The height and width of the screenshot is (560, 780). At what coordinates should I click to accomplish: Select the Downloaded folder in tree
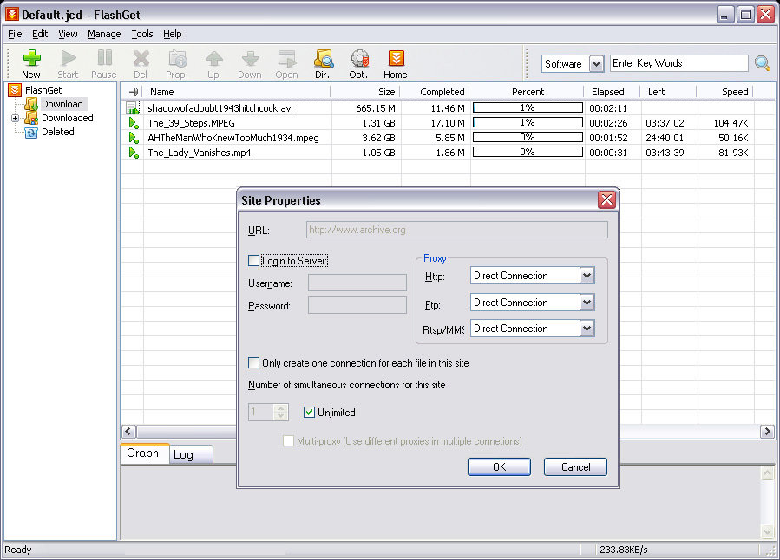point(67,118)
